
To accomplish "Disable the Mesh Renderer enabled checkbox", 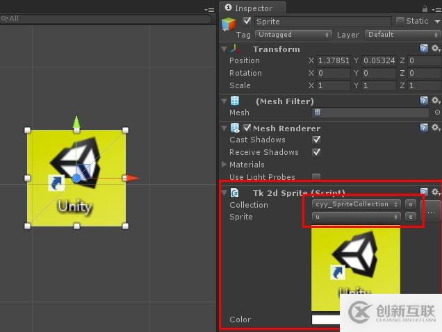I will (247, 128).
